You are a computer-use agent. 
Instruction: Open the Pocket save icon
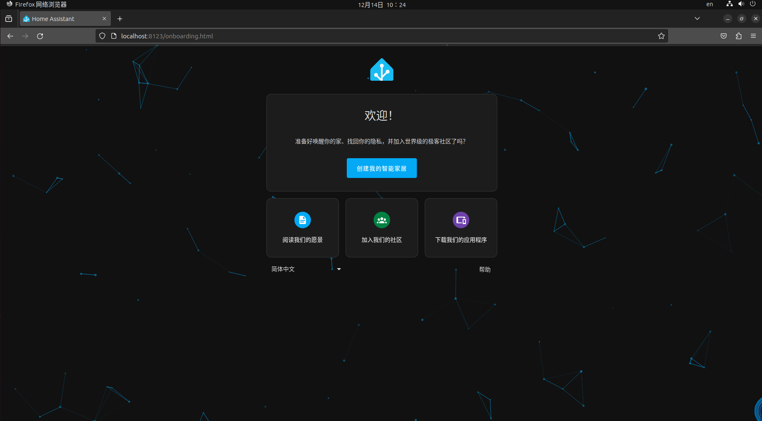[724, 36]
